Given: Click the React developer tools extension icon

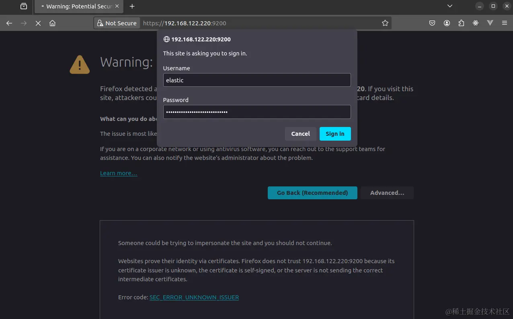Looking at the screenshot, I should point(476,23).
